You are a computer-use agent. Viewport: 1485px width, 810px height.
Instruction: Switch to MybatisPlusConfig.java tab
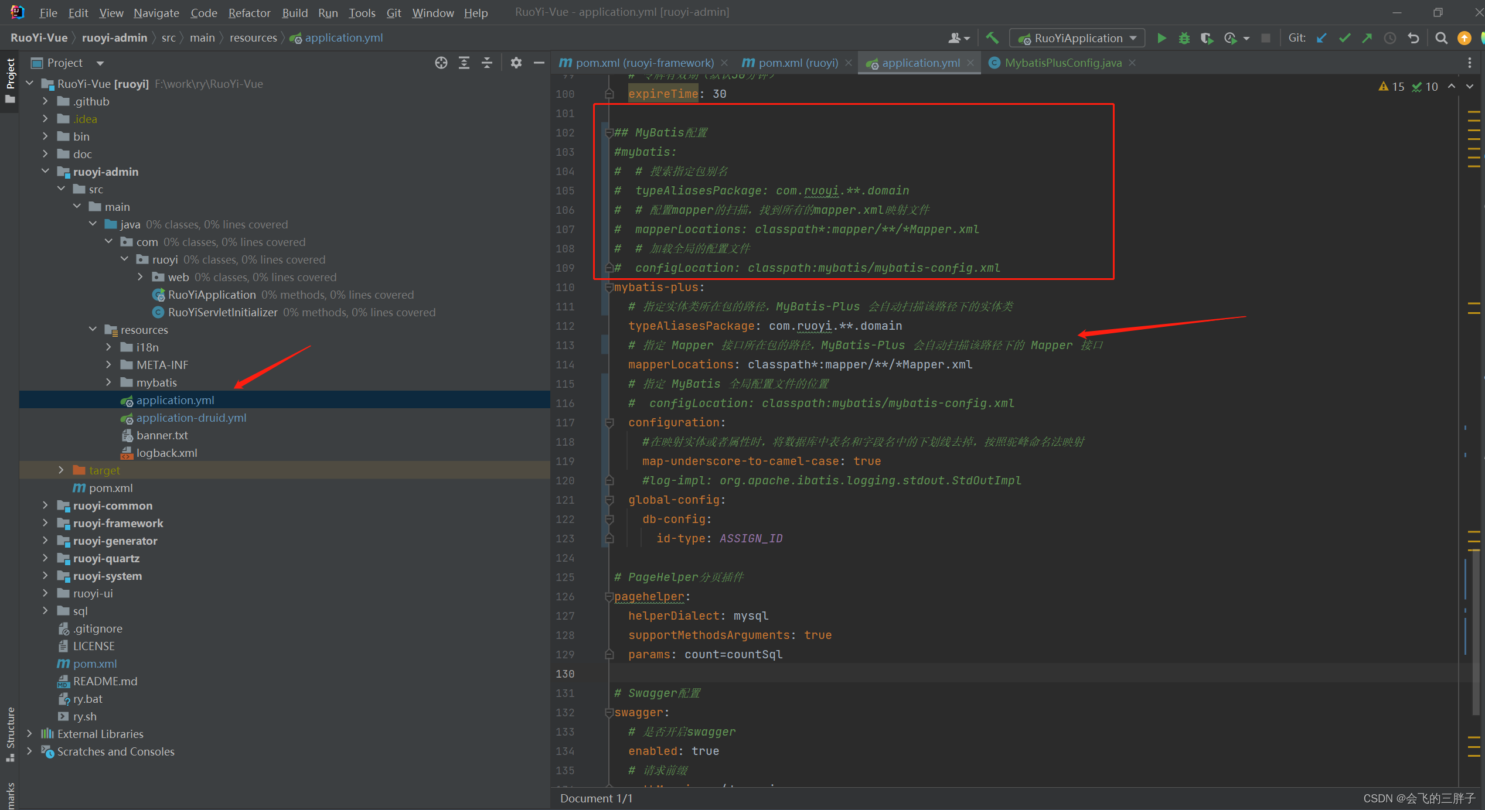click(1062, 63)
